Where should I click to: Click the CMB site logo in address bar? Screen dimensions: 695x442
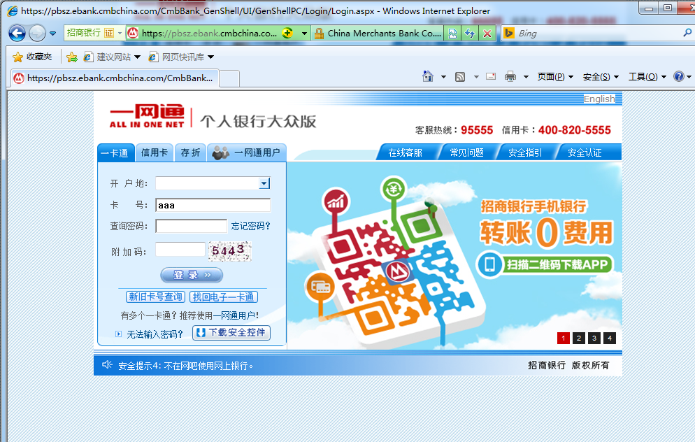(x=133, y=34)
